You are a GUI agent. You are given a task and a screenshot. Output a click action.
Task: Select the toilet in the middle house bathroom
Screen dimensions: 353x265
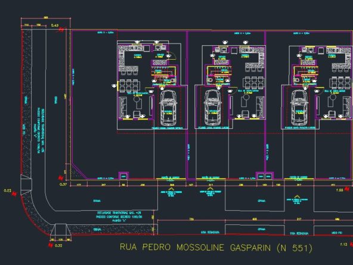coord(210,80)
